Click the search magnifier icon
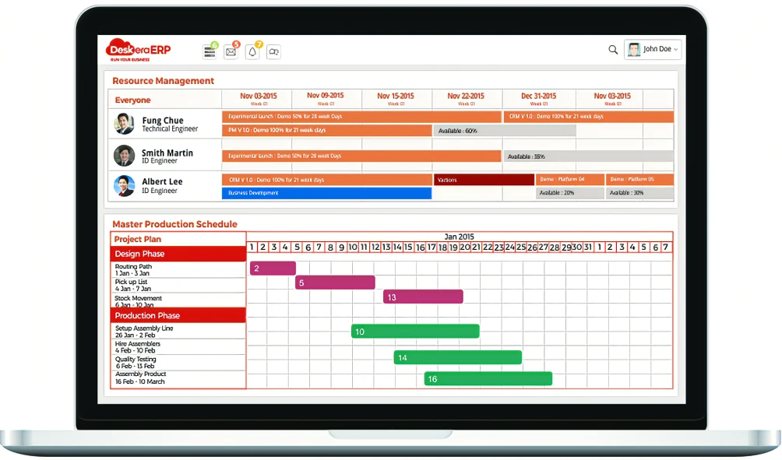782x460 pixels. 613,50
